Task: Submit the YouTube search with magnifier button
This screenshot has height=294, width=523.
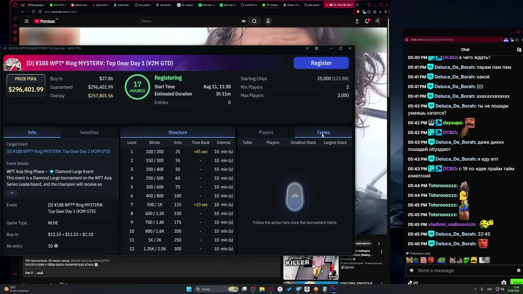Action: pyautogui.click(x=254, y=21)
